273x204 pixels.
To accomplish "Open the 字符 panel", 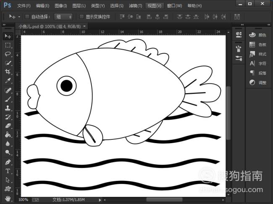I will pos(257,63).
